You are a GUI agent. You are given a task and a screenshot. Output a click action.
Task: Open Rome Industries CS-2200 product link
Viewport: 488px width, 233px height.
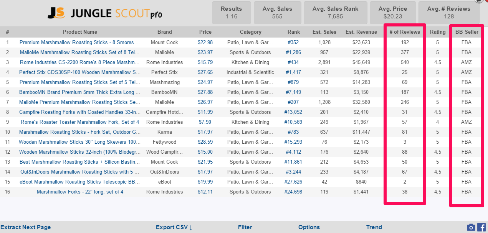tap(80, 62)
